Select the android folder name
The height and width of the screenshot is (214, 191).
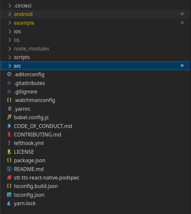pyautogui.click(x=23, y=14)
